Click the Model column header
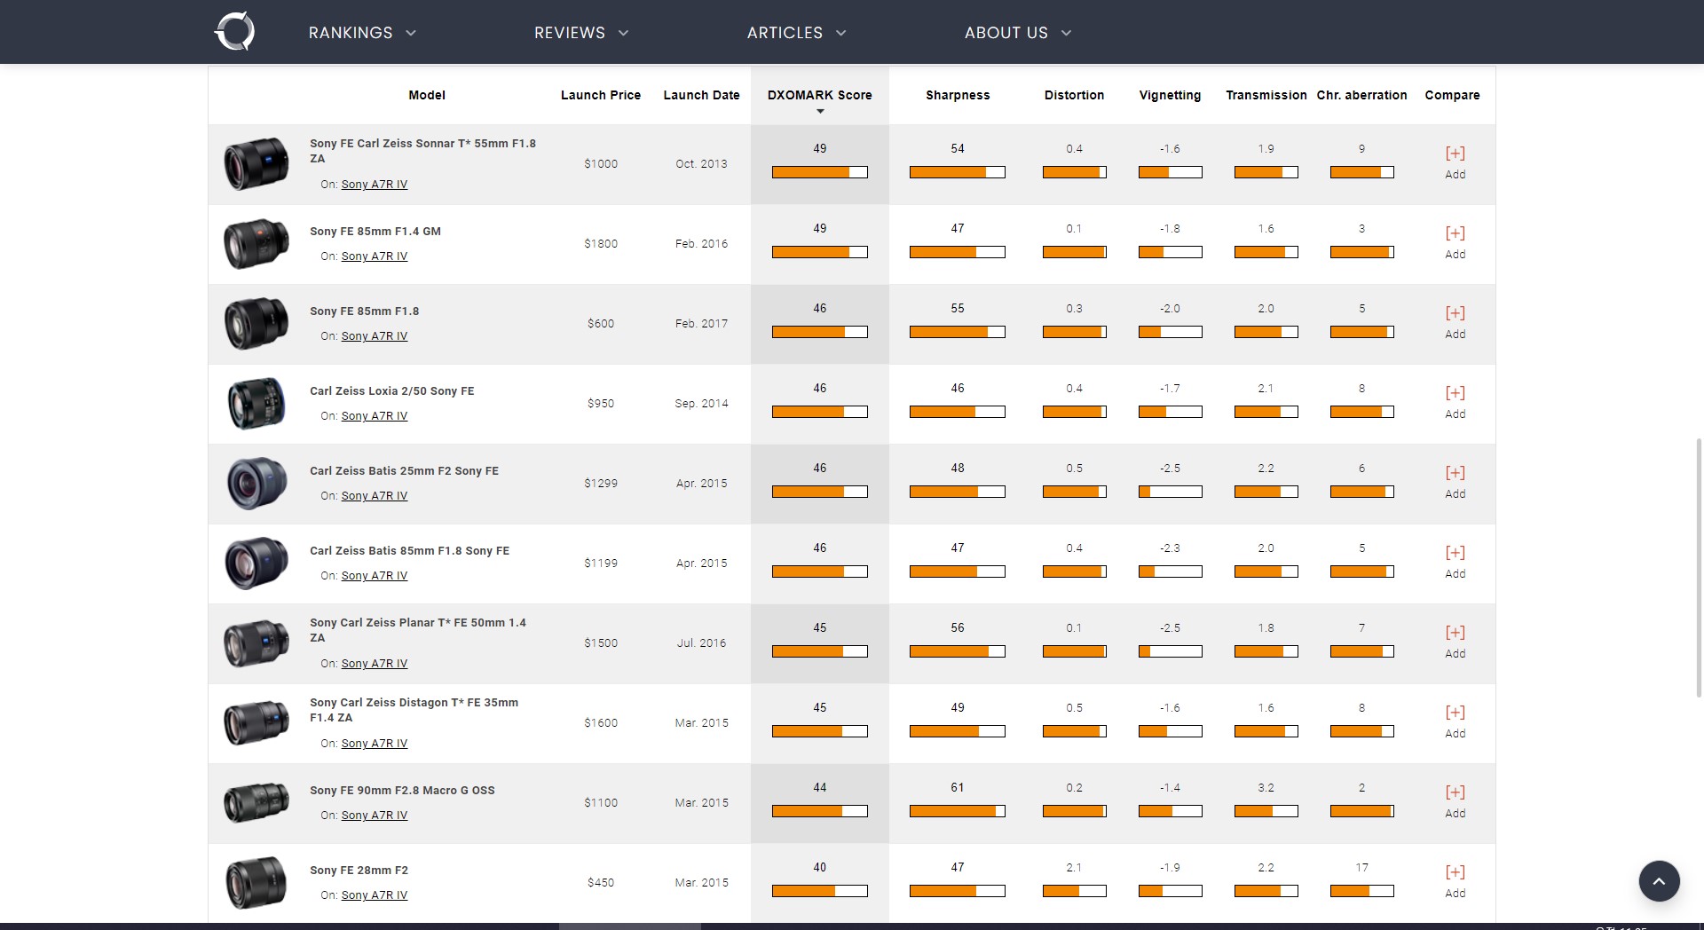This screenshot has height=930, width=1704. coord(427,95)
